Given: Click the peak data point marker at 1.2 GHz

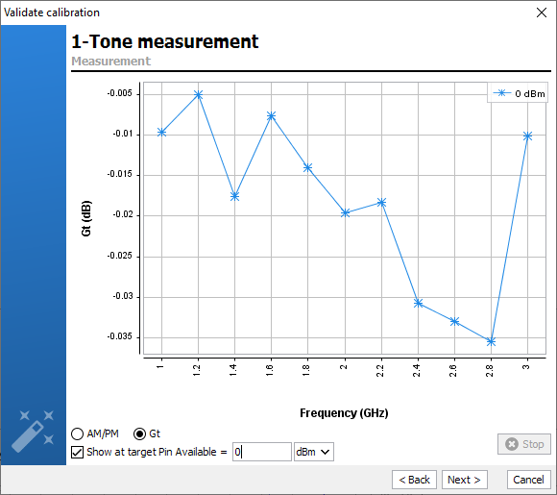Looking at the screenshot, I should (199, 94).
